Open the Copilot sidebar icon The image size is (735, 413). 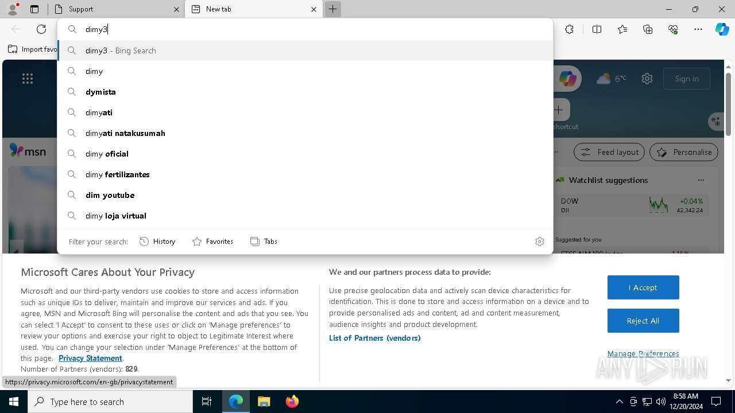coord(722,29)
